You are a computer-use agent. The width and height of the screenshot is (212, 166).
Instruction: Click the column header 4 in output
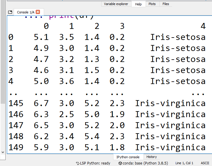click(203, 26)
